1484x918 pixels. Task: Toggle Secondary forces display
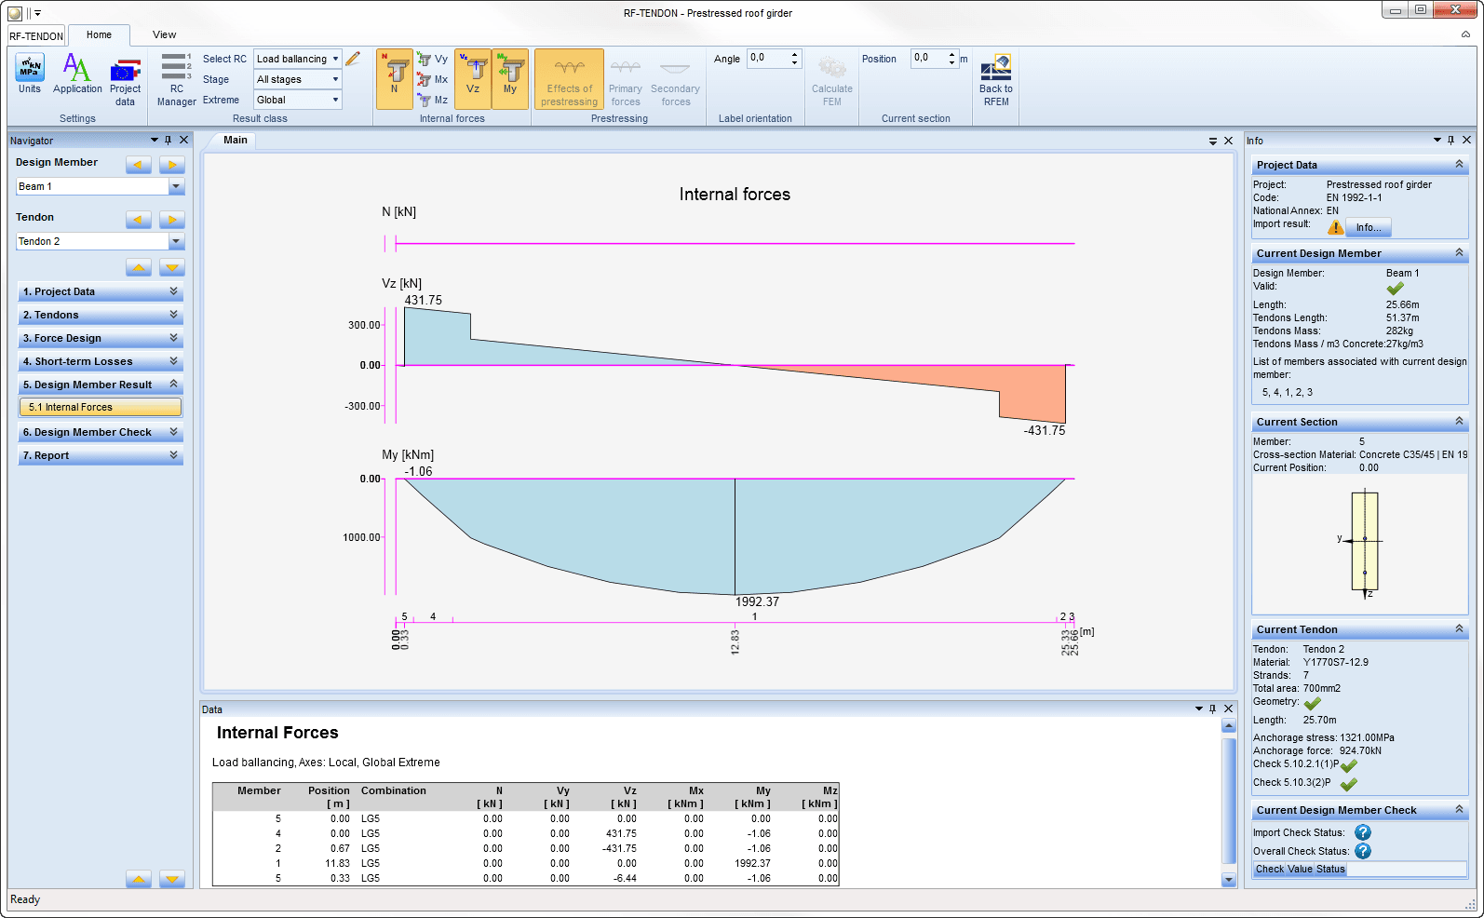676,81
